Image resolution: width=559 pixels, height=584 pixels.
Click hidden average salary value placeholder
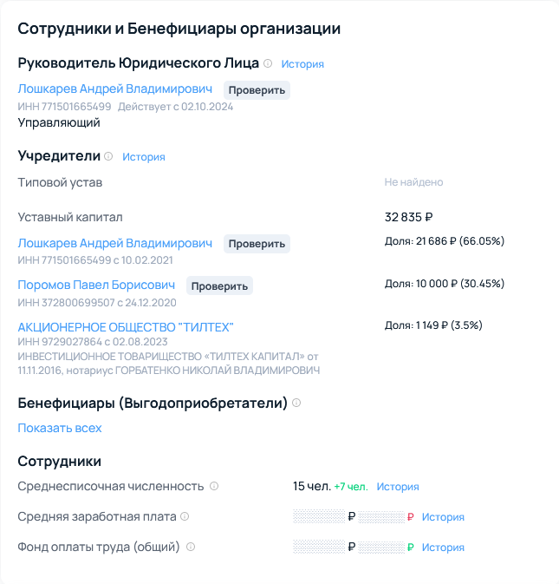point(319,516)
